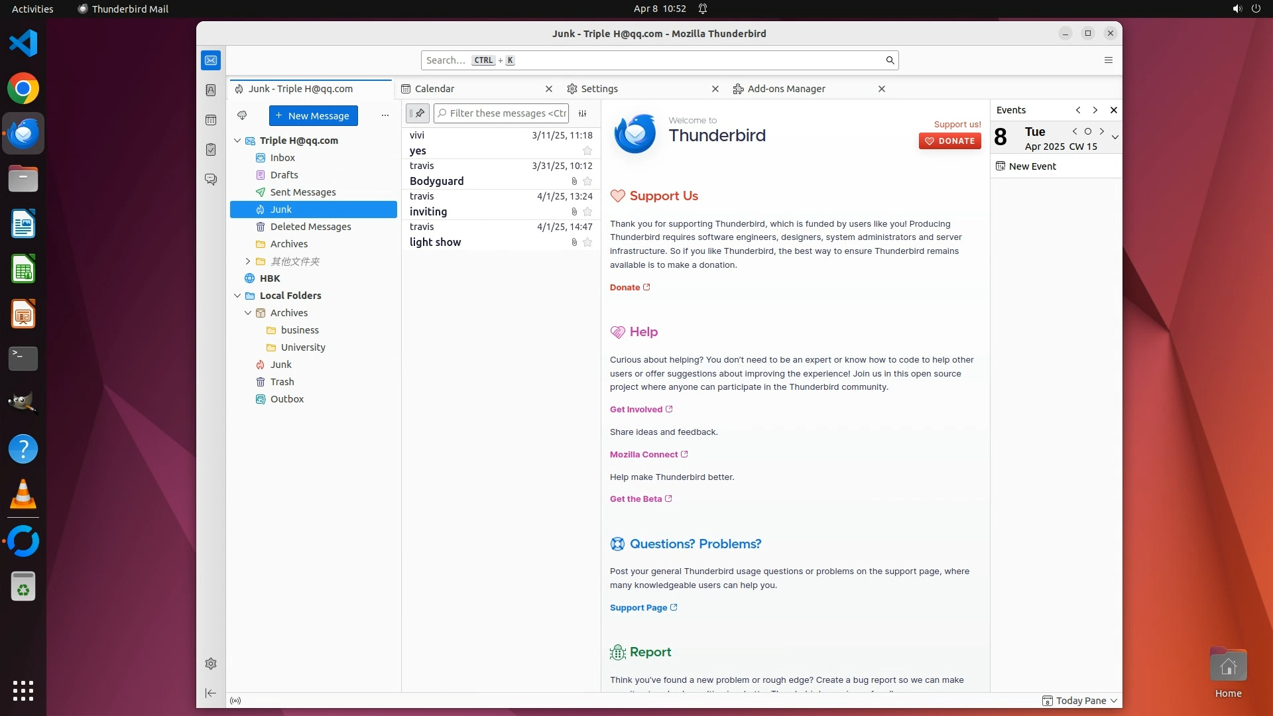Click the Get Messages cloud icon

point(242,115)
